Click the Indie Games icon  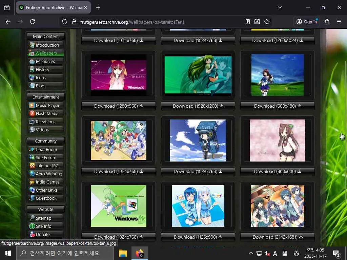click(32, 182)
